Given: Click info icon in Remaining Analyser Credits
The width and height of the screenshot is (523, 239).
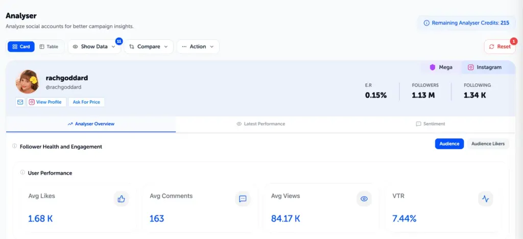Looking at the screenshot, I should (x=426, y=23).
